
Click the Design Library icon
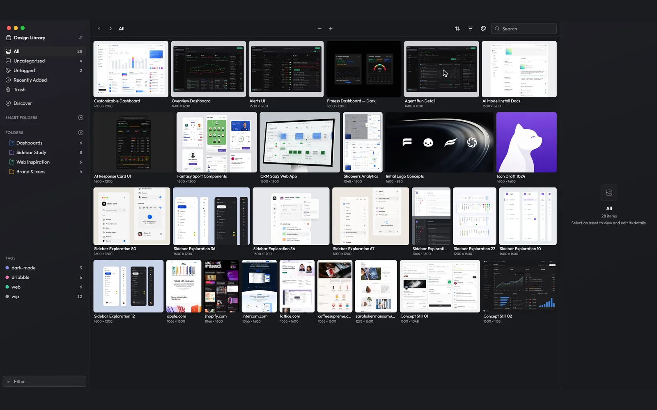click(x=9, y=38)
